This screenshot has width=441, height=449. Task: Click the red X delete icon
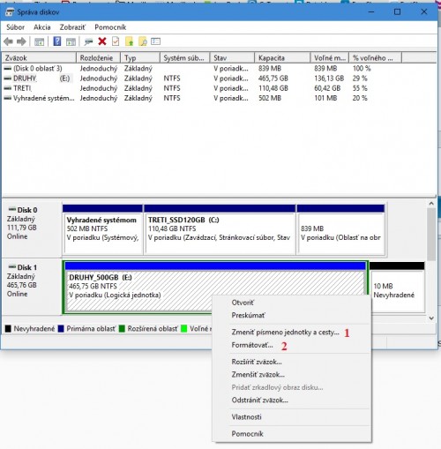click(x=102, y=41)
